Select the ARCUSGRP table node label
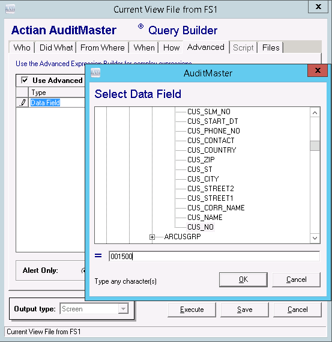 click(183, 237)
